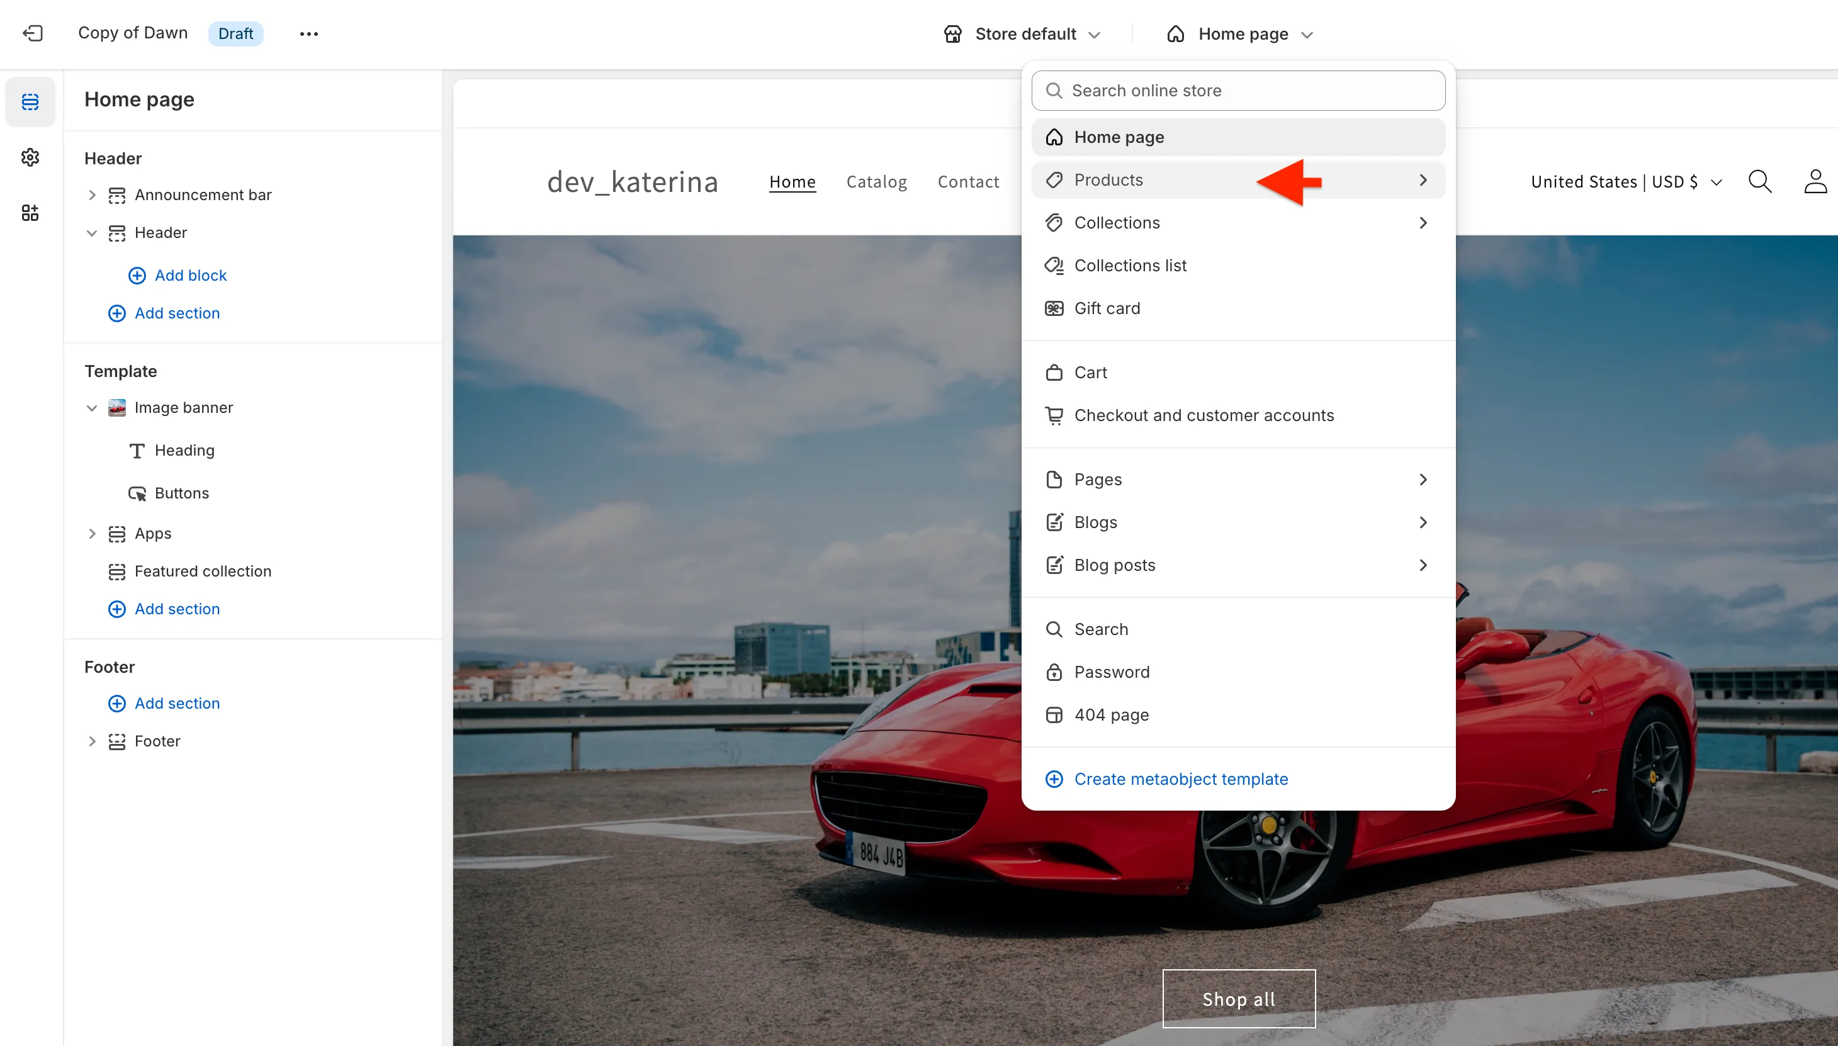1838x1046 pixels.
Task: Click Create metaobject template link
Action: [1181, 779]
